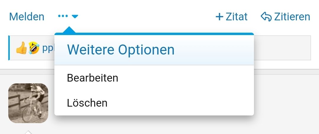Click the reply arrow icon beside Zitieren
The height and width of the screenshot is (134, 319).
(266, 17)
